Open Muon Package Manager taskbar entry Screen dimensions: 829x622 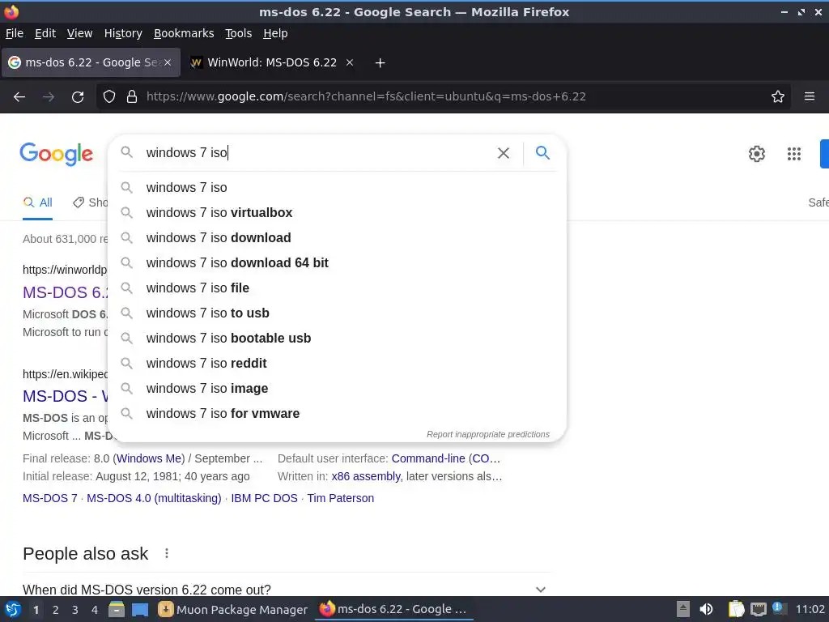click(x=233, y=609)
